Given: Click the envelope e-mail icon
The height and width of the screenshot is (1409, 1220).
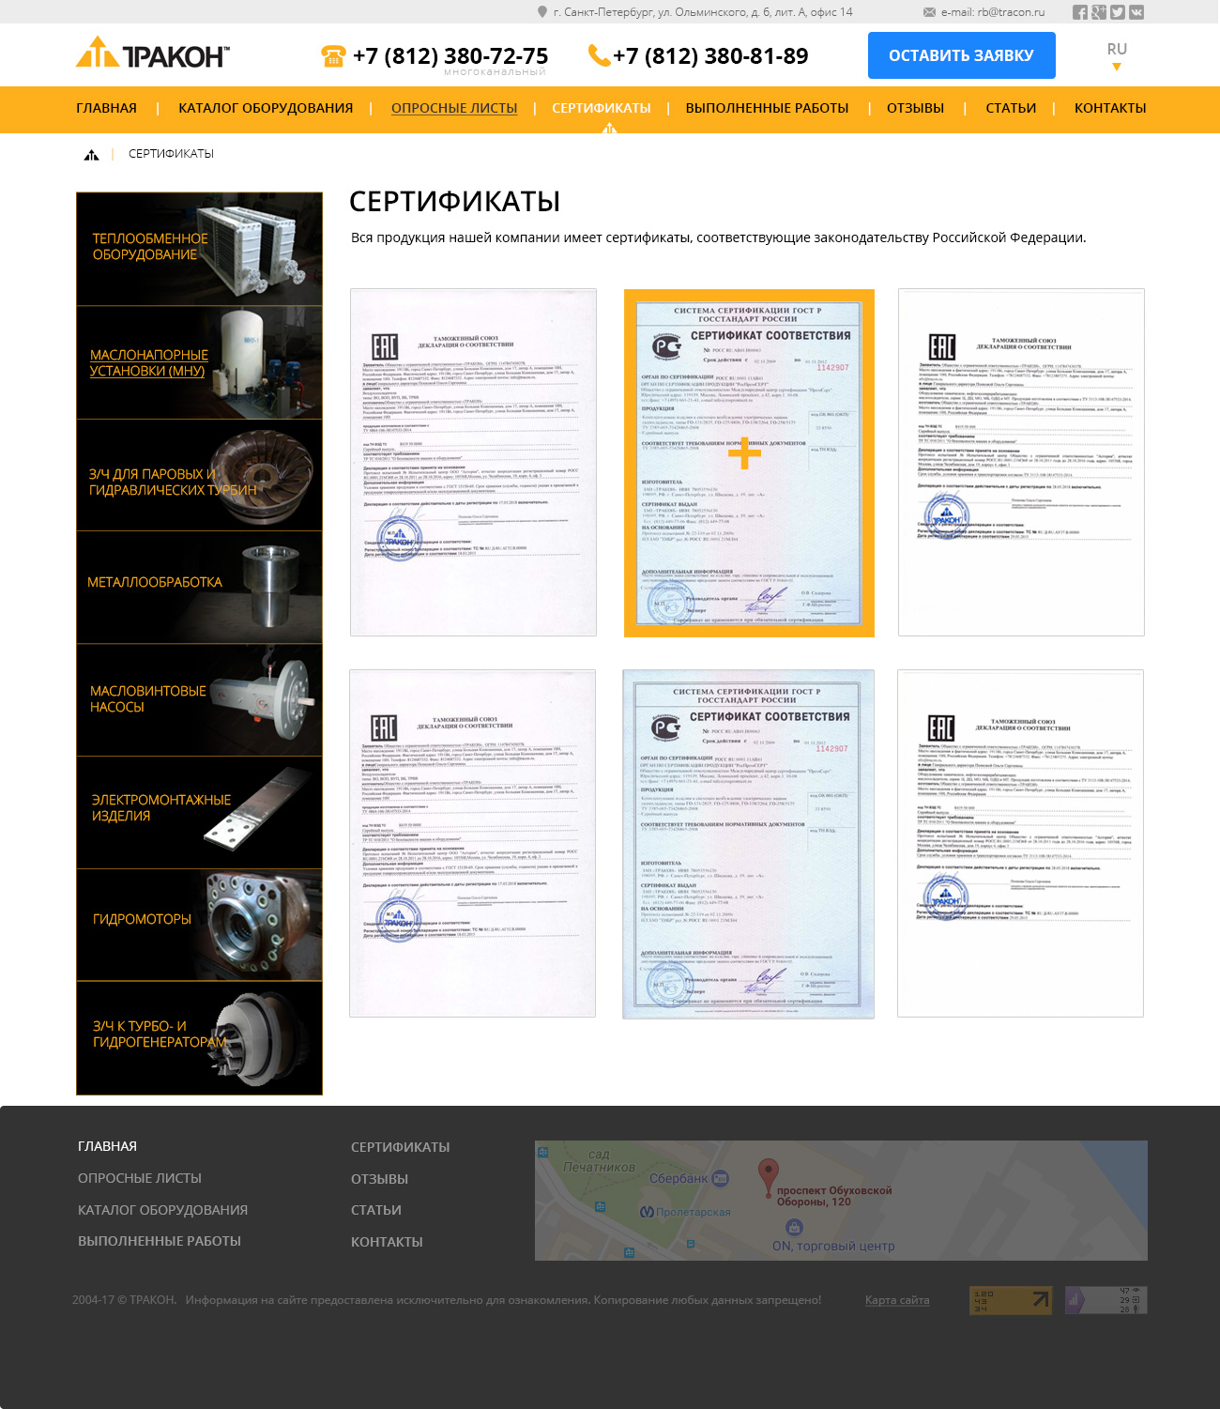Looking at the screenshot, I should click(x=929, y=12).
